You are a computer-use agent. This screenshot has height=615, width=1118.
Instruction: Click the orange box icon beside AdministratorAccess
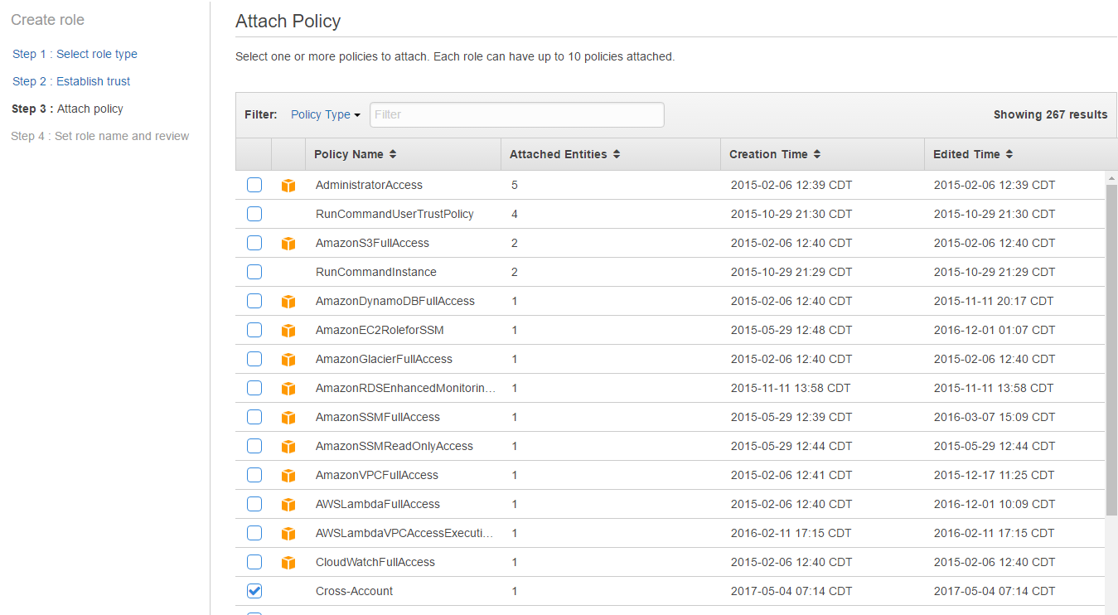288,186
